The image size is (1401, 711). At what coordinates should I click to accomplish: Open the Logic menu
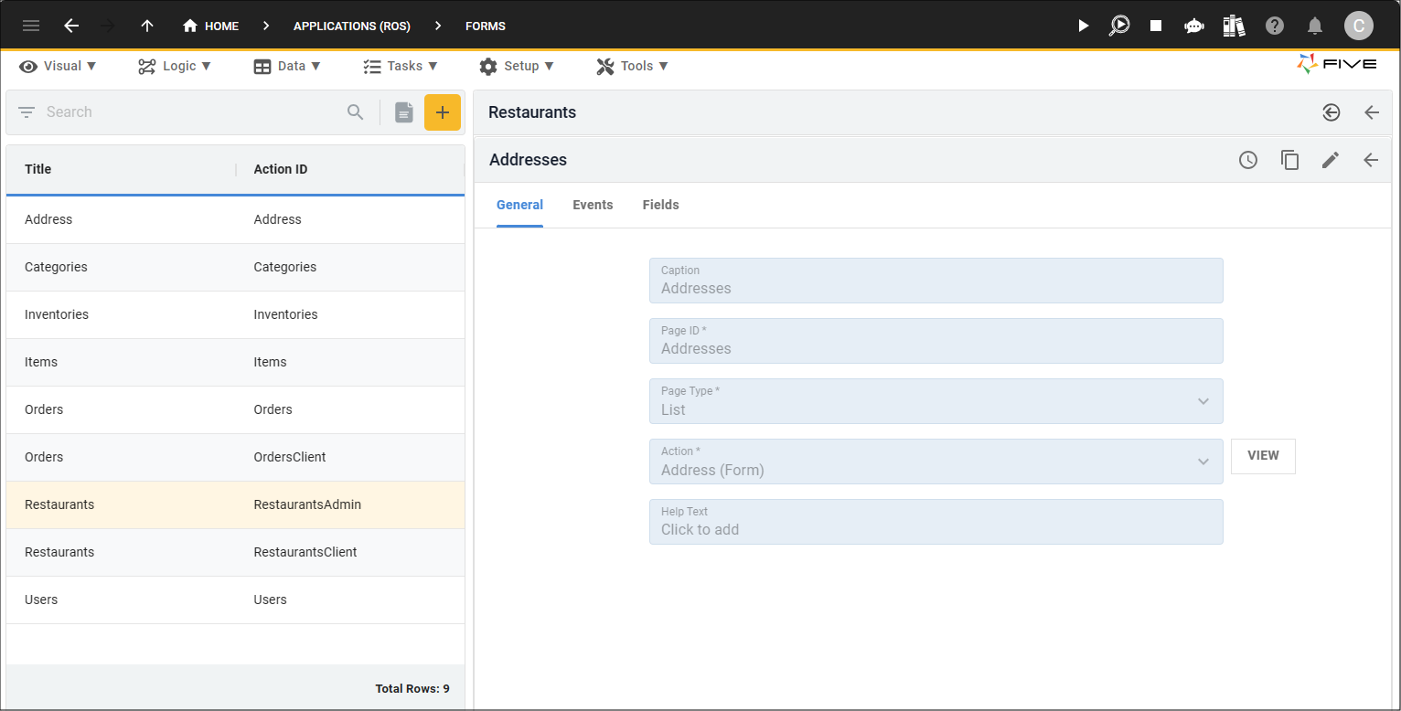(x=175, y=66)
